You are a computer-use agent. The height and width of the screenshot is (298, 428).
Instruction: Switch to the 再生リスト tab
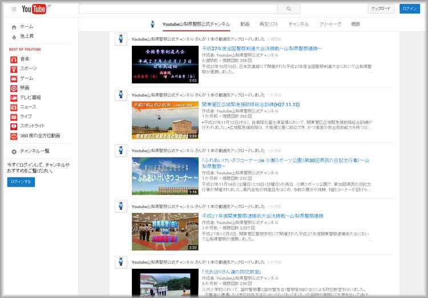(269, 25)
